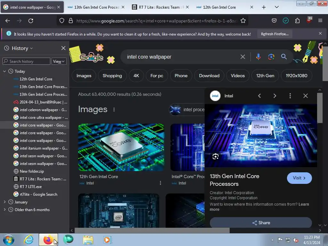
Task: Expand the January history group
Action: click(4, 202)
